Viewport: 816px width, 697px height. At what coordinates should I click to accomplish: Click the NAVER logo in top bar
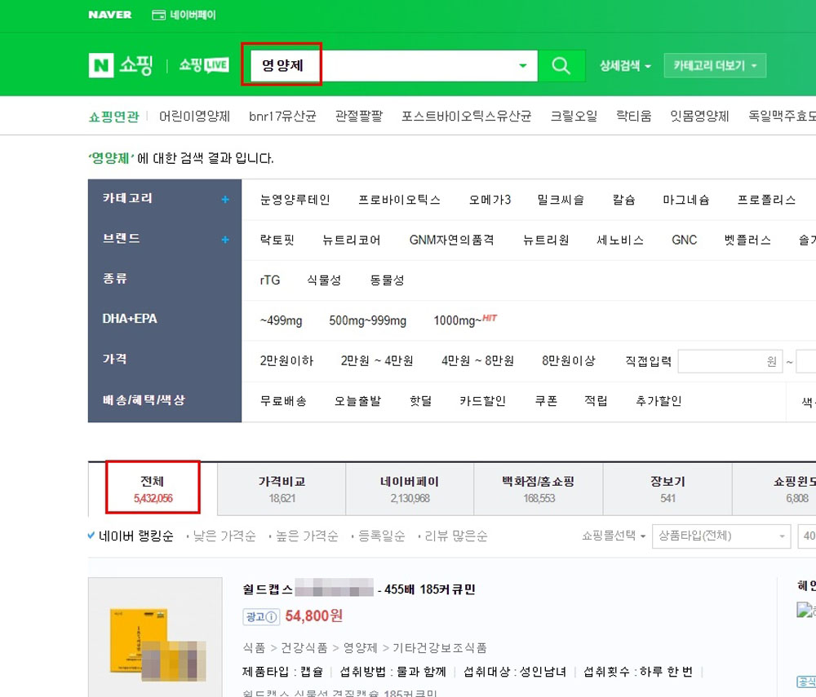tap(110, 15)
